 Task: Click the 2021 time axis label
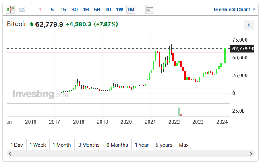coord(150,122)
